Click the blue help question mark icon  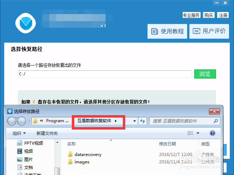click(x=213, y=133)
